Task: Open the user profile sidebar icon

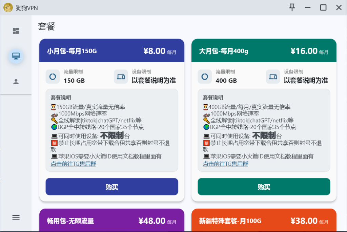Action: (16, 82)
